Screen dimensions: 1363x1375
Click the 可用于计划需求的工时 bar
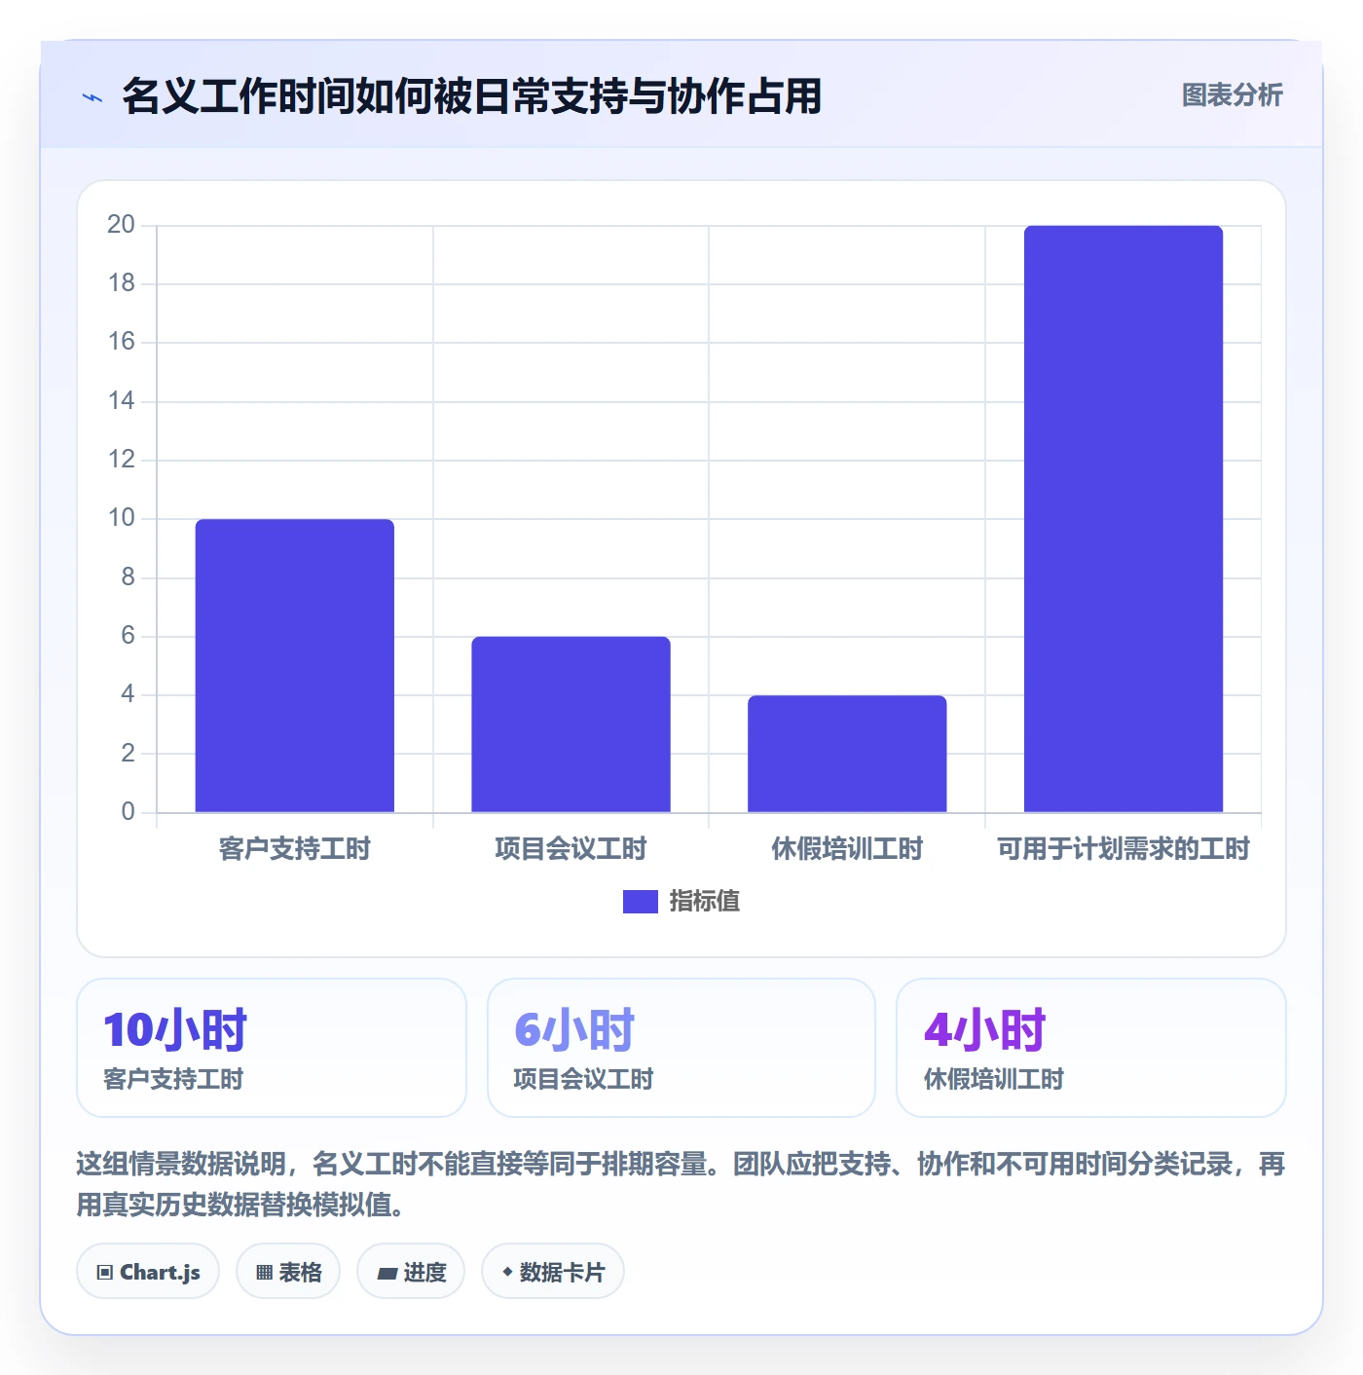(x=1124, y=519)
